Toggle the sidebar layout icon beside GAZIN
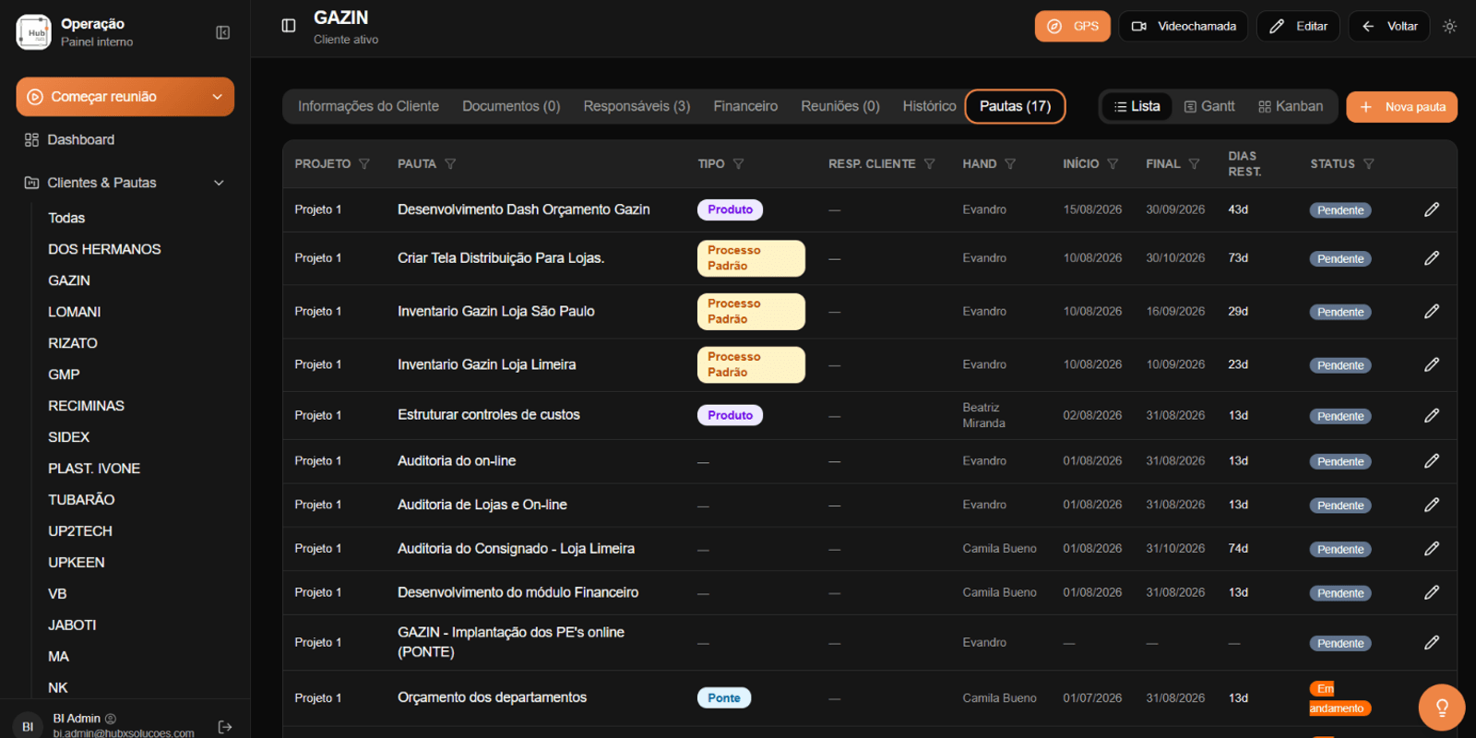This screenshot has width=1476, height=738. coord(289,26)
